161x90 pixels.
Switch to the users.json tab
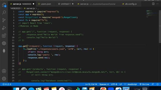point(45,4)
